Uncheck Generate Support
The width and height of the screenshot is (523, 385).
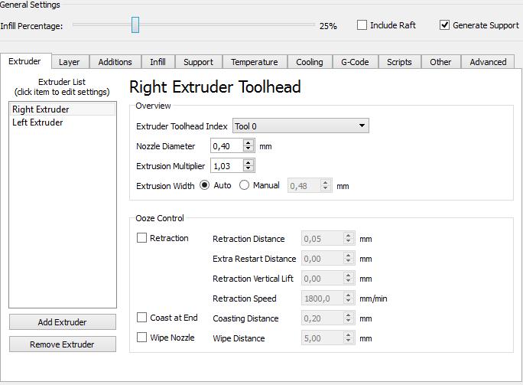coord(445,25)
